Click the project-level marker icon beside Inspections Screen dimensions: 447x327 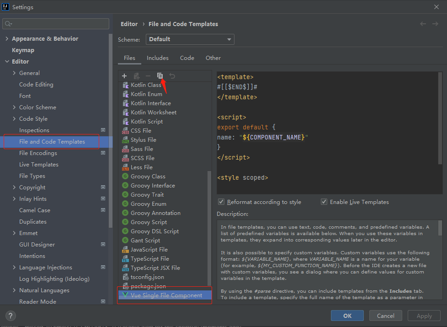[103, 130]
